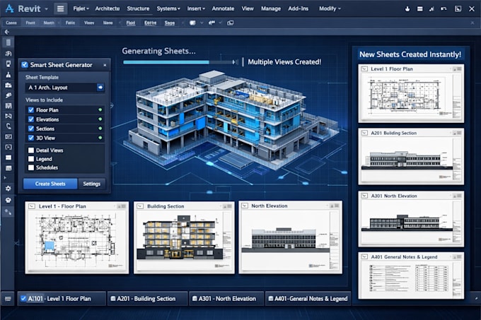
Task: Open A301 North Elevation sheet in right panel
Action: (411, 219)
